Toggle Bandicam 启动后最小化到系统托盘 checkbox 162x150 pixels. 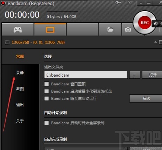point(47,91)
